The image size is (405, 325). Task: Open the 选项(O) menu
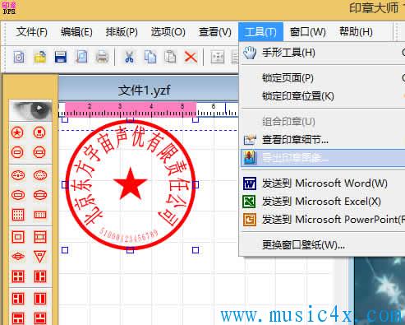168,32
